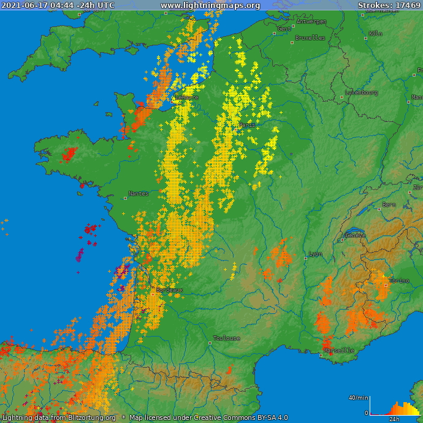The height and width of the screenshot is (423, 423).
Task: Click the square marker beside Gent
Action: tap(274, 34)
